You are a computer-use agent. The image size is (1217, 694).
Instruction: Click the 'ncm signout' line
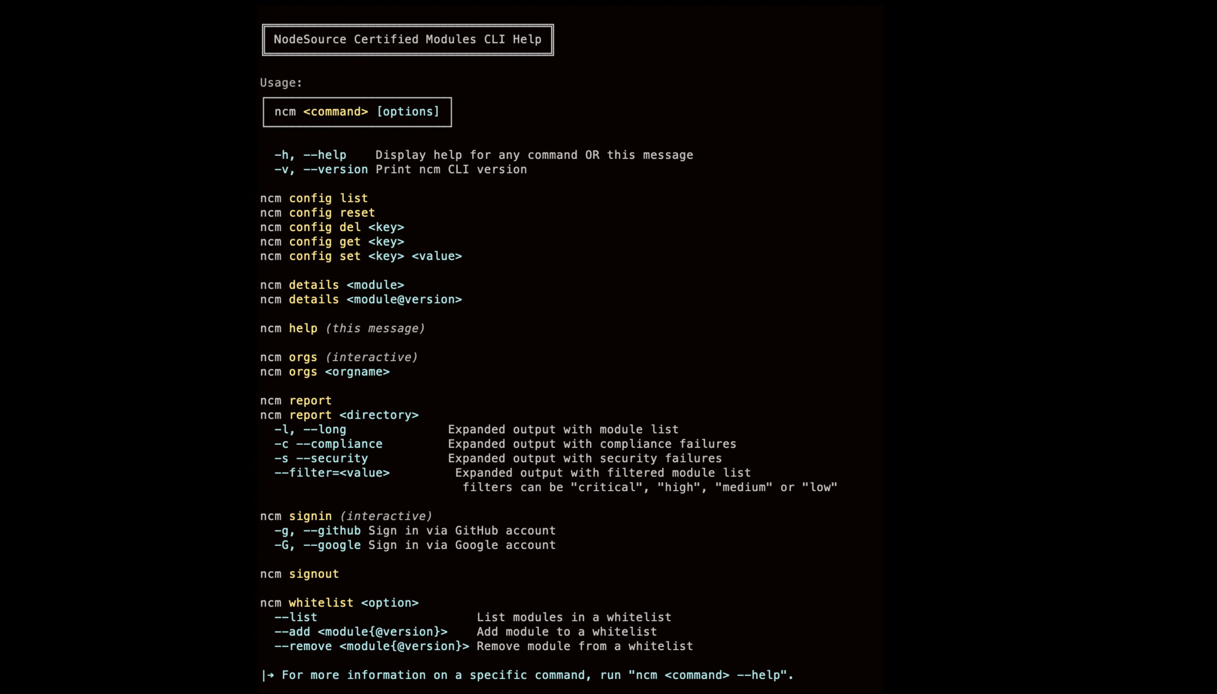(x=299, y=574)
